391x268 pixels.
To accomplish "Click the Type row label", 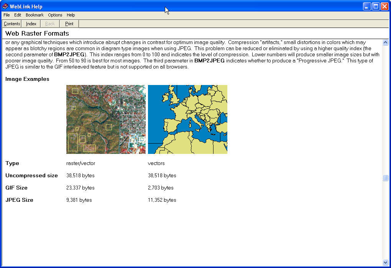I will click(x=12, y=163).
